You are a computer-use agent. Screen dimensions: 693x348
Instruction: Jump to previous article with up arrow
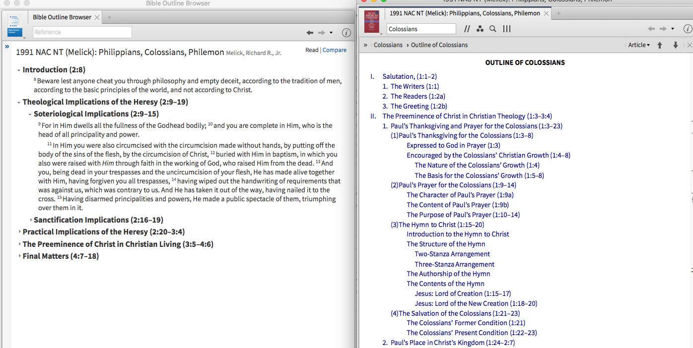click(660, 45)
